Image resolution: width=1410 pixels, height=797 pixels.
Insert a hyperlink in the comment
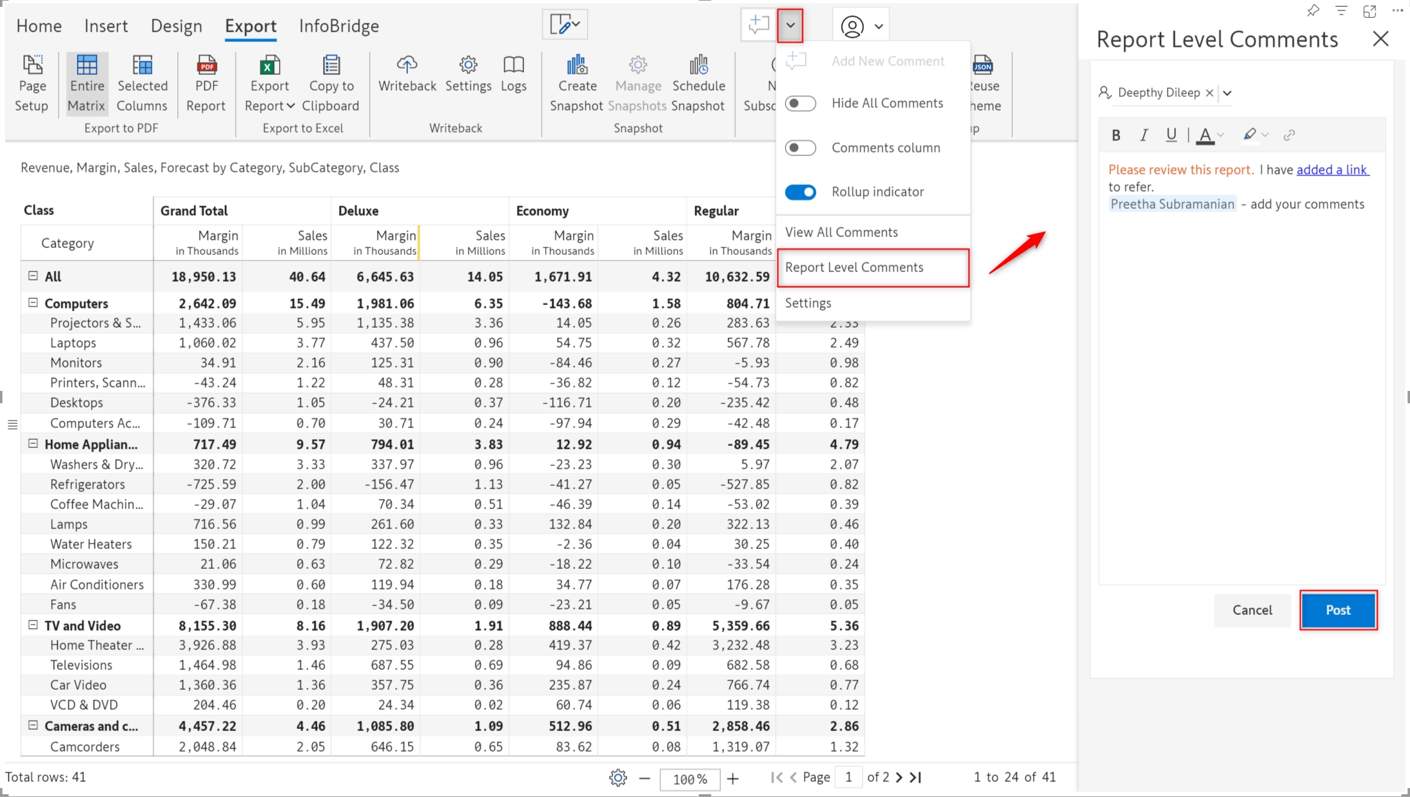click(1289, 135)
